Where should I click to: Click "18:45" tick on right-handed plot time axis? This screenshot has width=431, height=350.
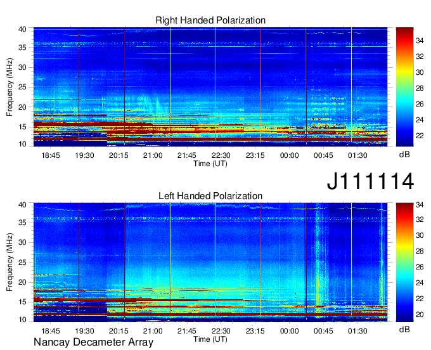pos(51,155)
